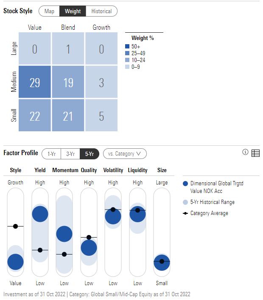Screen dimensions: 263x300
Task: Click the fund's Quality factor circle
Action: 89,248
